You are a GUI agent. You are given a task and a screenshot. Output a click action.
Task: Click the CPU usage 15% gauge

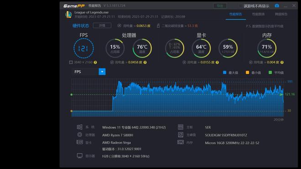(115, 48)
